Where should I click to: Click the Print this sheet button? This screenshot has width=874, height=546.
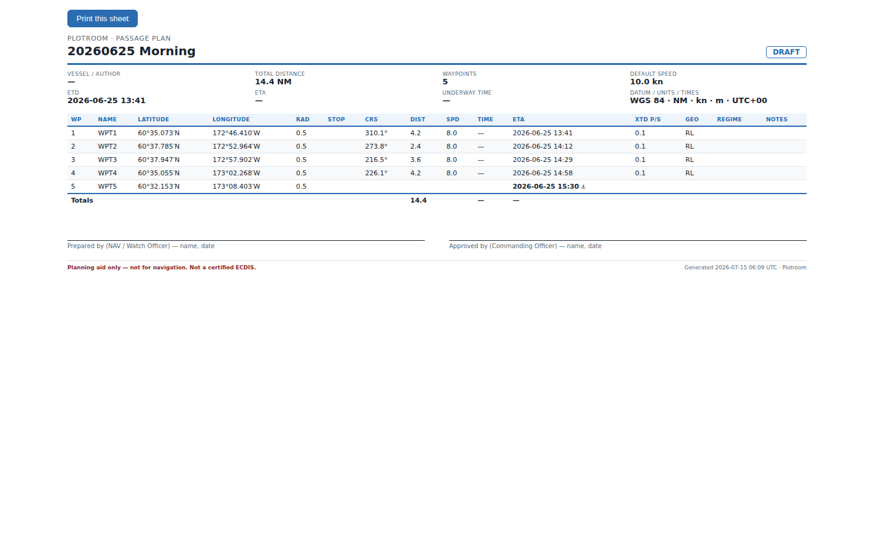(103, 19)
